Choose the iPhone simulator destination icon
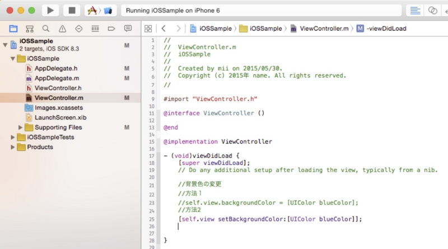The image size is (448, 249). [x=108, y=11]
